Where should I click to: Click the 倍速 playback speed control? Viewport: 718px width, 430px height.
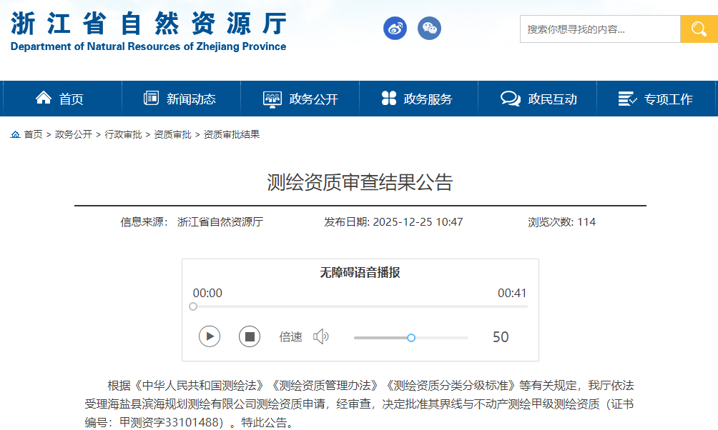[x=290, y=337]
